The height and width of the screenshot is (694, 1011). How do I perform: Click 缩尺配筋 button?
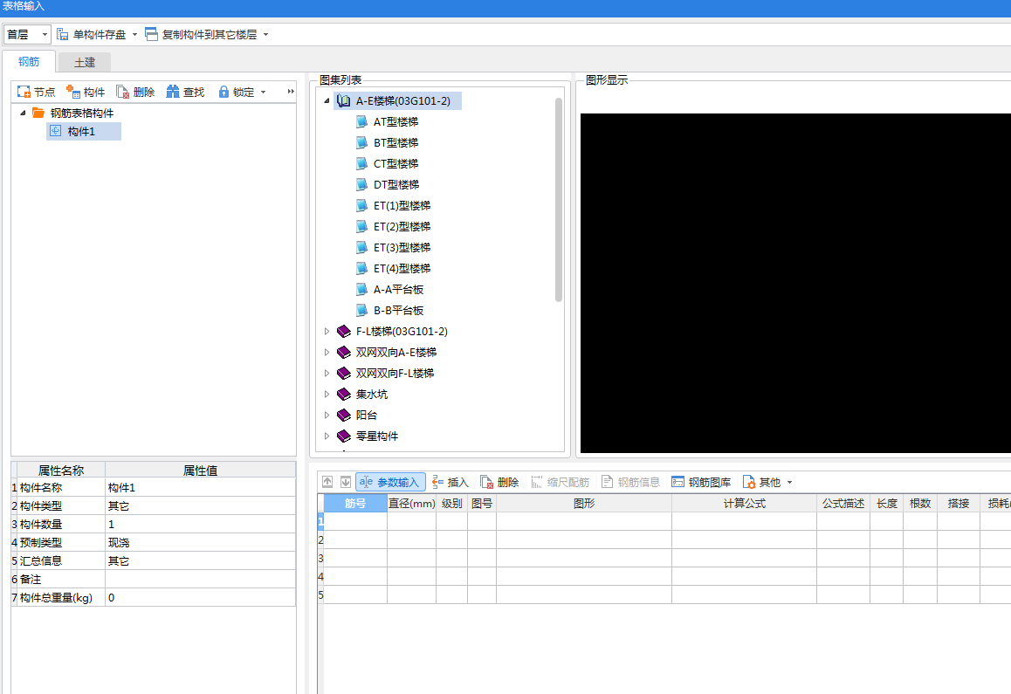point(561,482)
